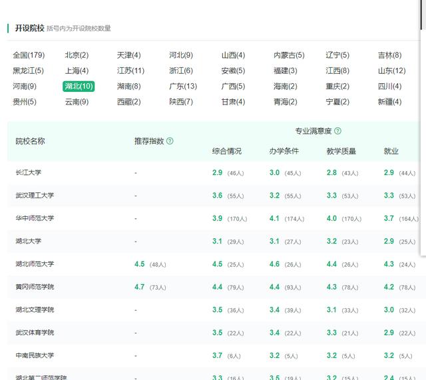
Task: Click 长江大学 教学质量 score 2.8
Action: [x=331, y=173]
